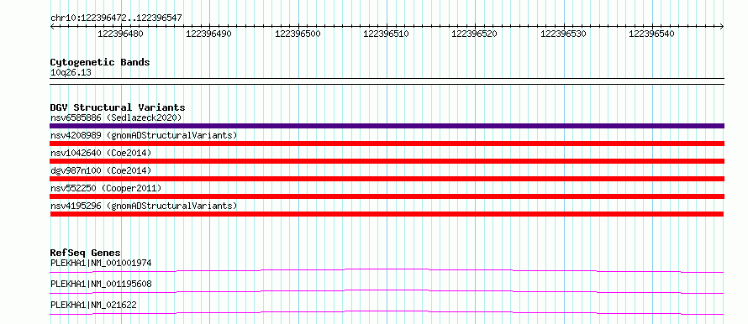This screenshot has height=324, width=748.
Task: Click the magenta NM_001001974 intron line
Action: click(387, 270)
